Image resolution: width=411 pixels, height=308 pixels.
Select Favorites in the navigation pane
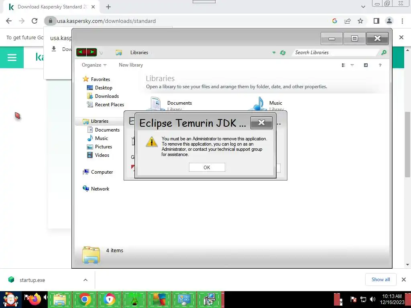click(x=96, y=79)
